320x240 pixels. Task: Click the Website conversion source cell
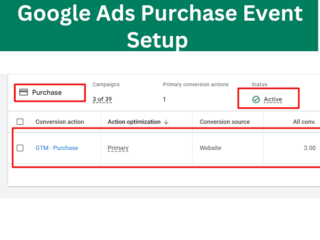click(210, 148)
